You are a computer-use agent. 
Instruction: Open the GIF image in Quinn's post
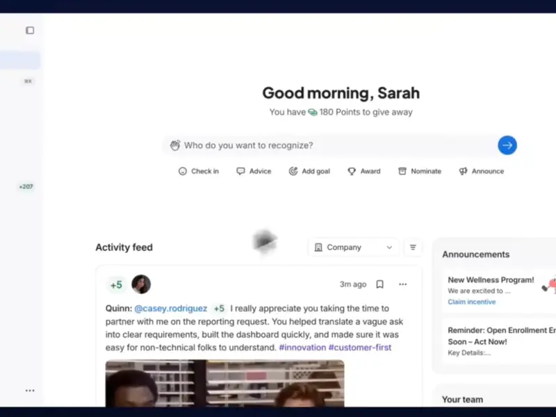224,384
